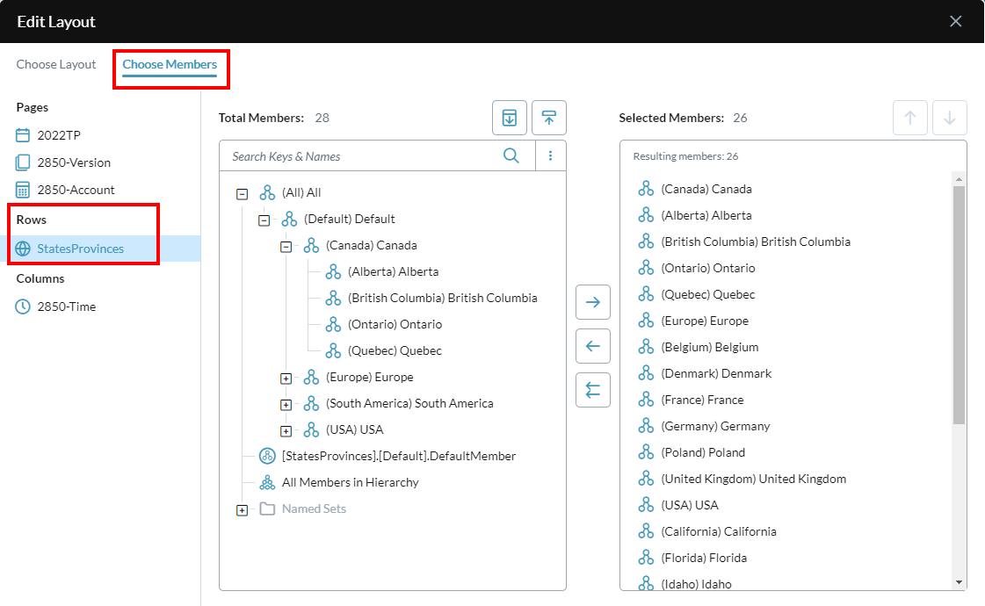Click the icon of (Alberta) Alberta in tree
Screen dimensions: 985x606
pyautogui.click(x=334, y=271)
